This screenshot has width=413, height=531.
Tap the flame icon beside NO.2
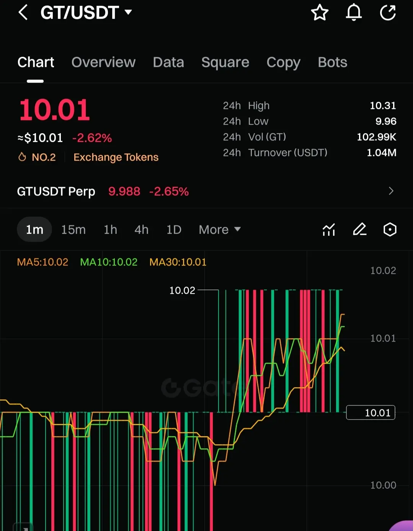[x=22, y=157]
